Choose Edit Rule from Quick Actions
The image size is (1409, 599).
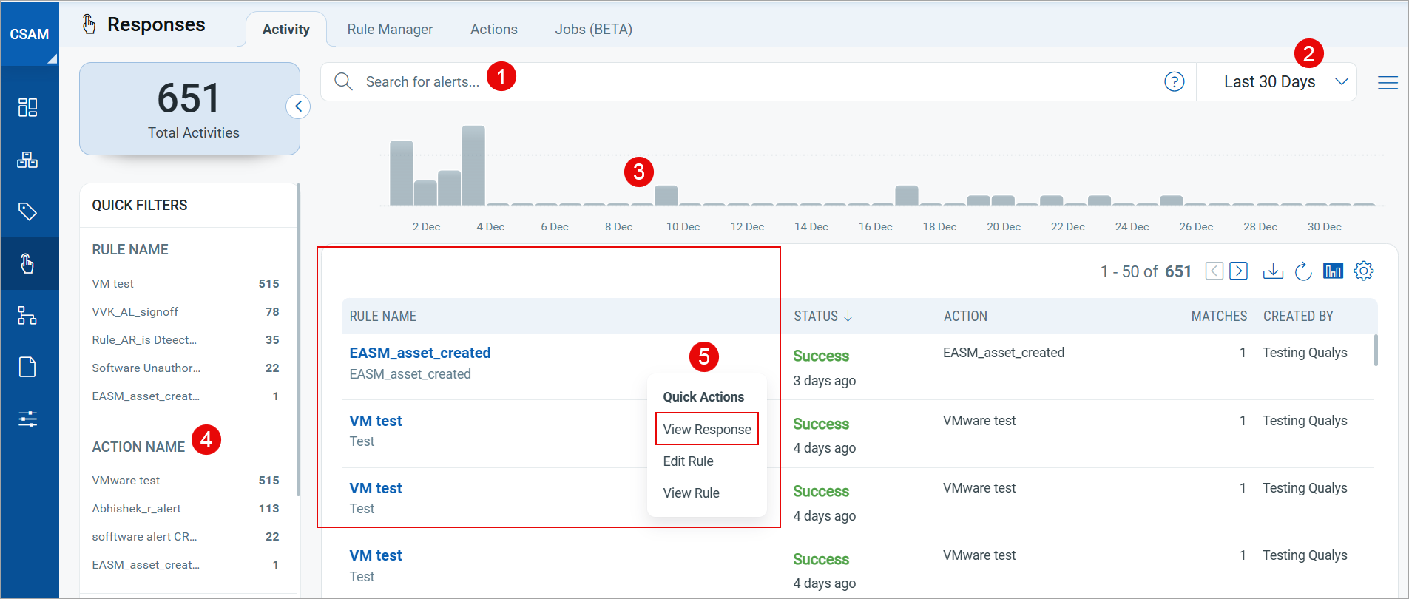[x=688, y=461]
